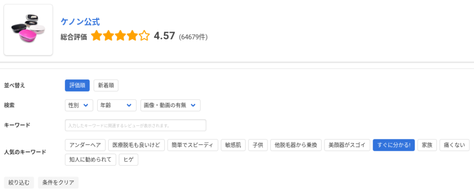Open the ケノン公式 shop link
Screen dimensions: 474x193
pos(80,22)
